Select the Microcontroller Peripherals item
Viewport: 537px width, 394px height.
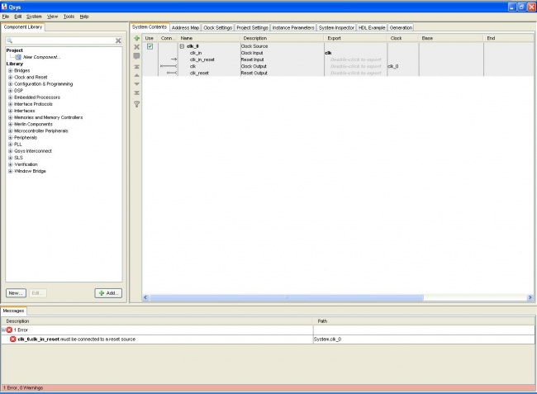(x=41, y=131)
